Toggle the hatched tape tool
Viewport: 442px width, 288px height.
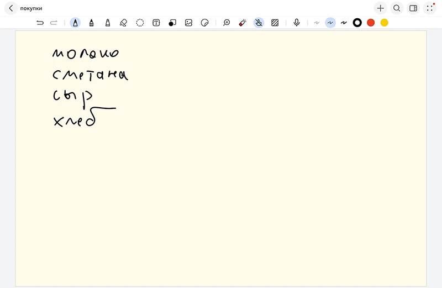click(x=275, y=23)
